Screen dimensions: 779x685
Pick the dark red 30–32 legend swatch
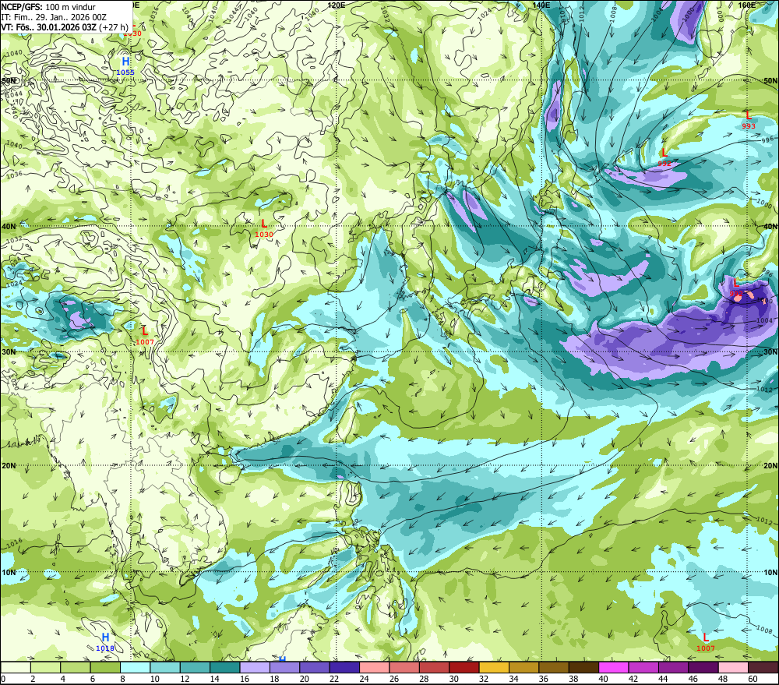click(464, 667)
